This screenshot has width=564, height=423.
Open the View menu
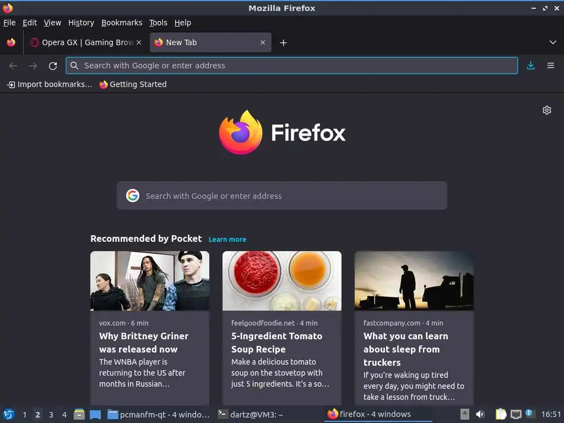[52, 23]
